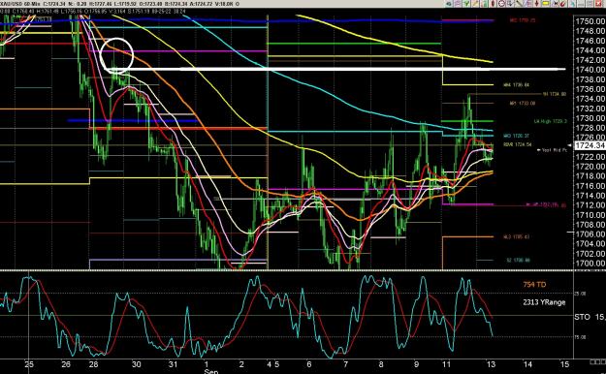
Task: Click the red round icon in toolbar
Action: [x=563, y=4]
